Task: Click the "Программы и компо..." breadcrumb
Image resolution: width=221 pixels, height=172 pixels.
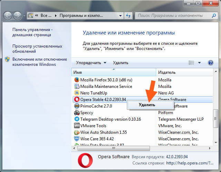Action: [x=81, y=16]
